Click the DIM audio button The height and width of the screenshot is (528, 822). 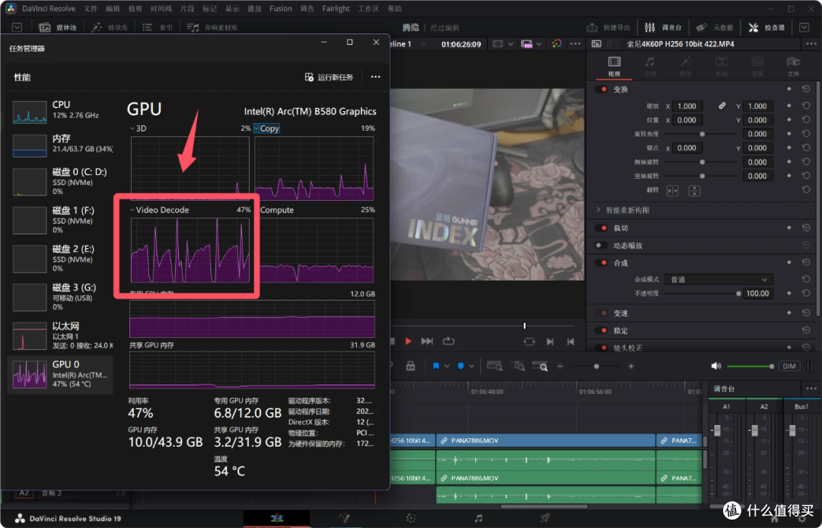pos(789,366)
